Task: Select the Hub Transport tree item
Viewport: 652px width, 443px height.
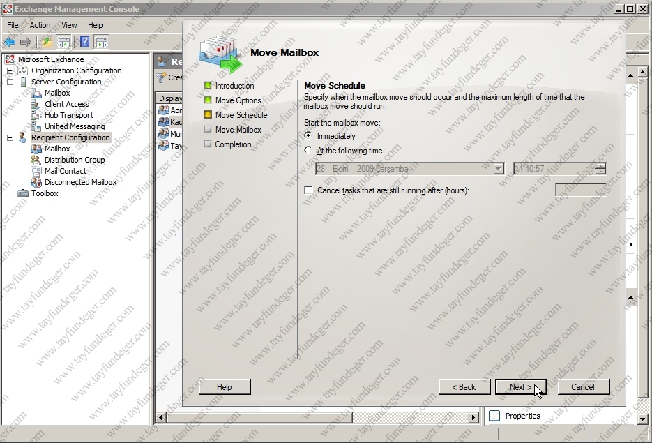Action: tap(69, 115)
